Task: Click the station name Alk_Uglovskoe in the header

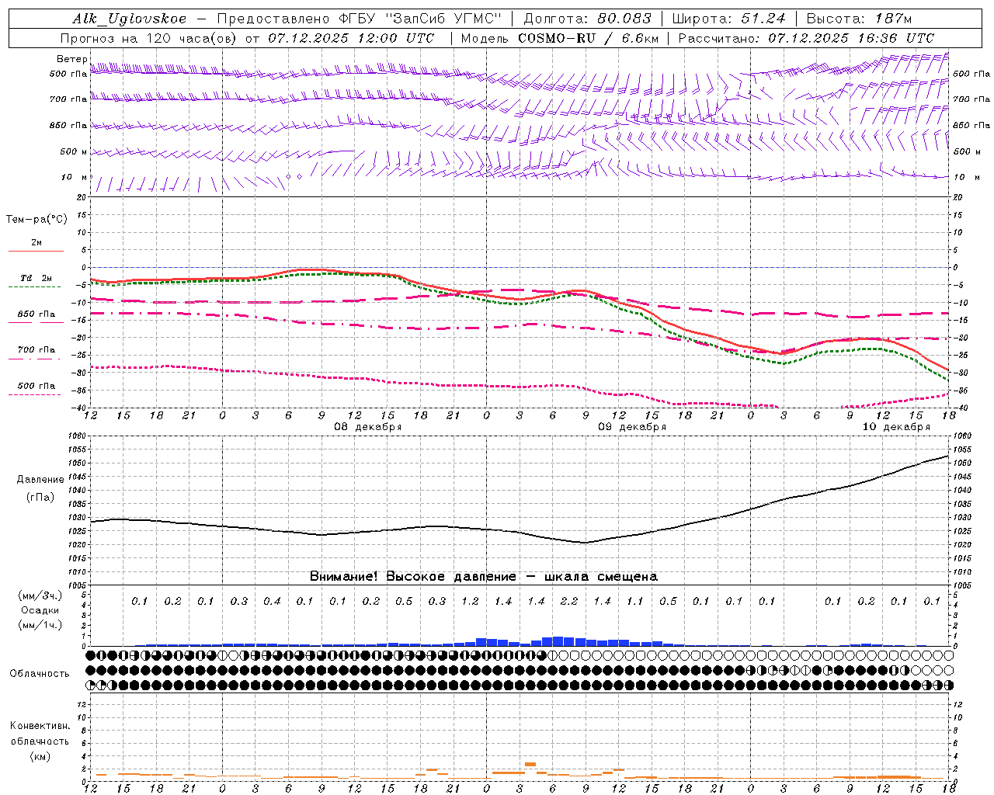Action: tap(130, 19)
